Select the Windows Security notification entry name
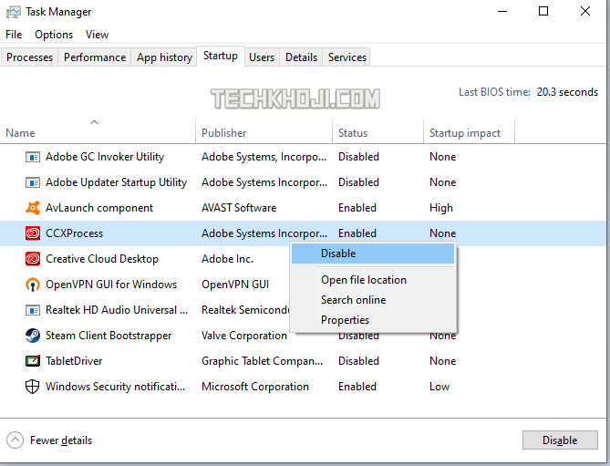Image resolution: width=610 pixels, height=466 pixels. pyautogui.click(x=115, y=387)
